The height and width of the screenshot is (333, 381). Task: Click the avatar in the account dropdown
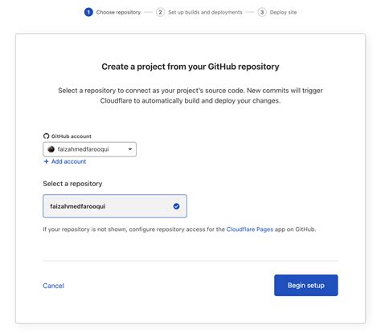(x=51, y=149)
